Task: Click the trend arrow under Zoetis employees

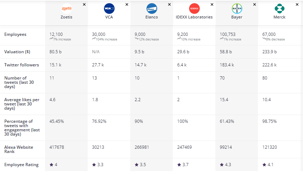Action: [x=51, y=39]
